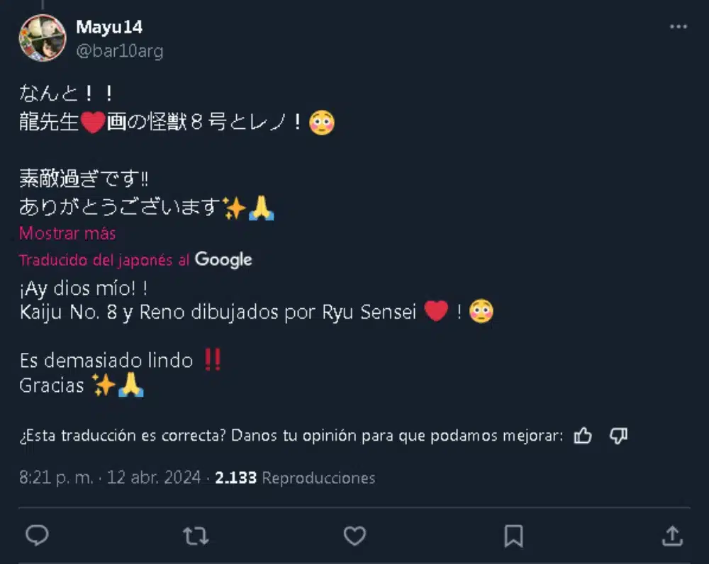Screen dimensions: 709x564
Task: Rate the translation with thumbs down
Action: click(618, 436)
